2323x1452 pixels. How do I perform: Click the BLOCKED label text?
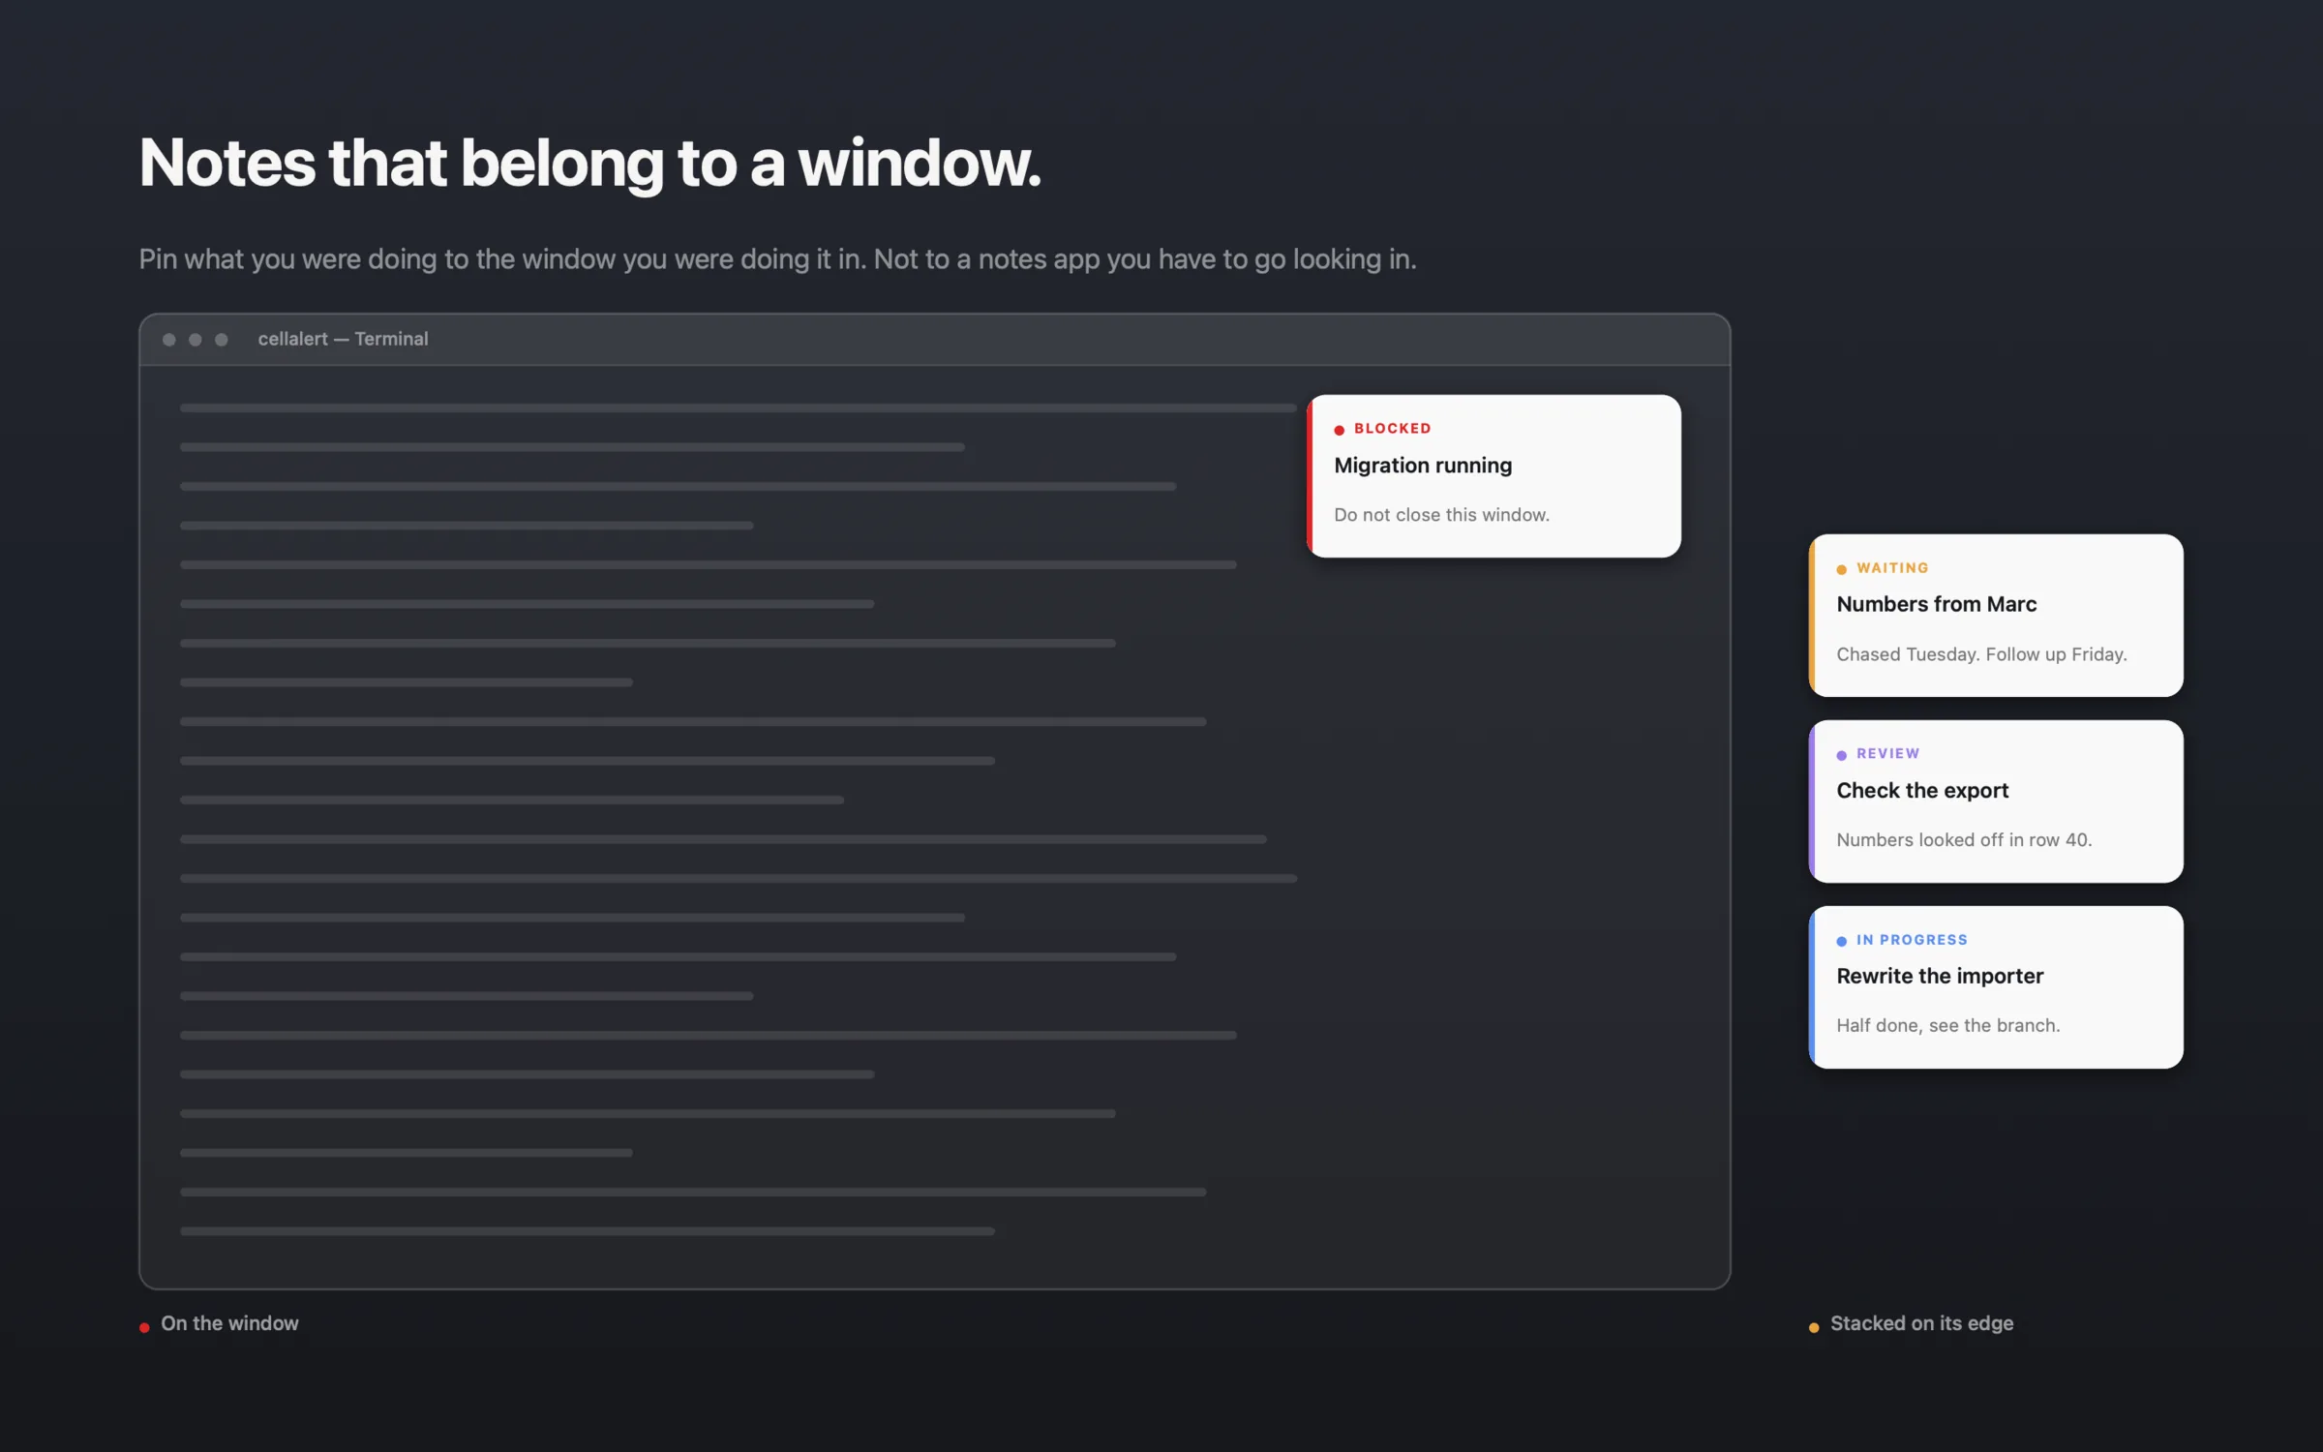pos(1392,428)
